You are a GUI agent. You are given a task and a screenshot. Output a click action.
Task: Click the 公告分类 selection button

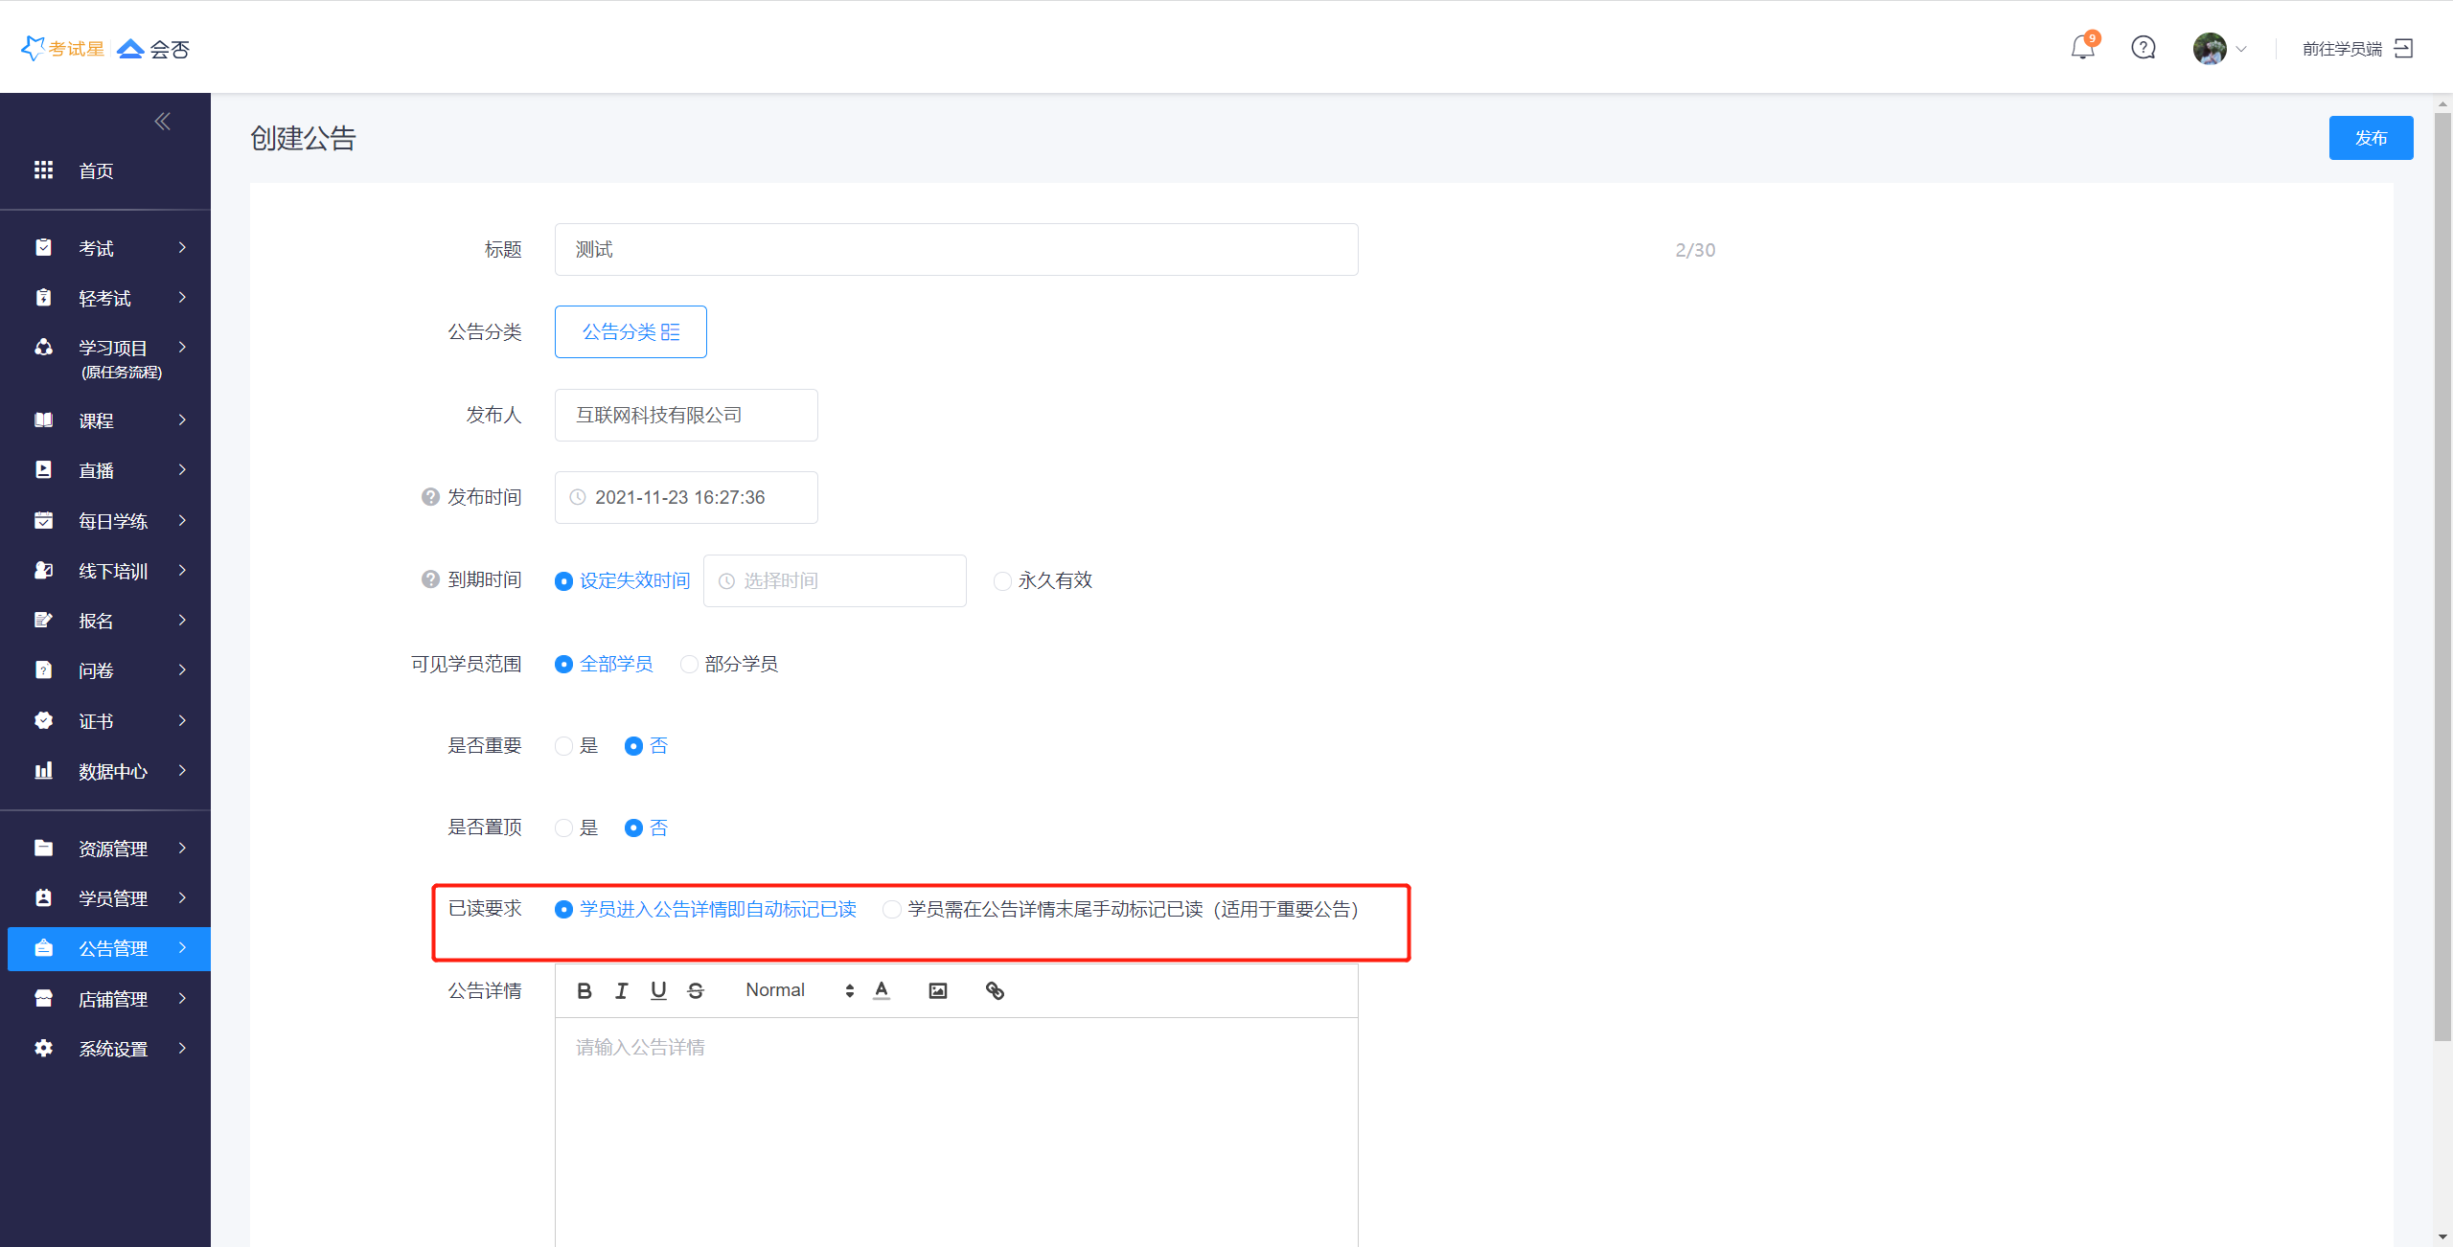point(630,331)
